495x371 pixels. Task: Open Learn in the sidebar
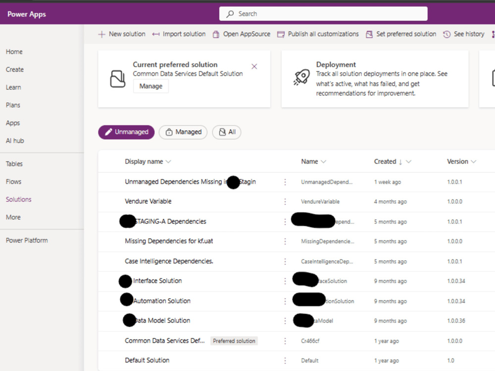13,88
